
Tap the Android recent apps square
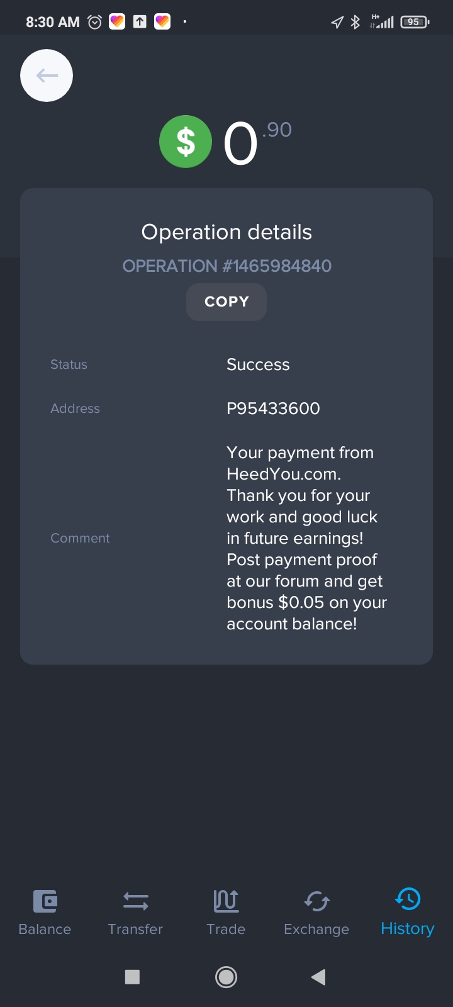(x=132, y=977)
